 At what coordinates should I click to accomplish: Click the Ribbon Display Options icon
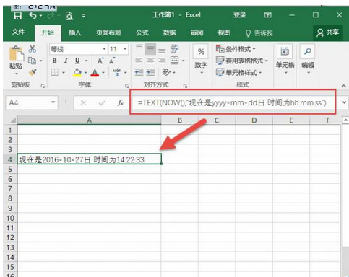coord(267,15)
